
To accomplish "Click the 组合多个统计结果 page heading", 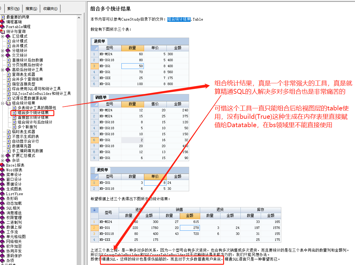I will click(x=110, y=9).
